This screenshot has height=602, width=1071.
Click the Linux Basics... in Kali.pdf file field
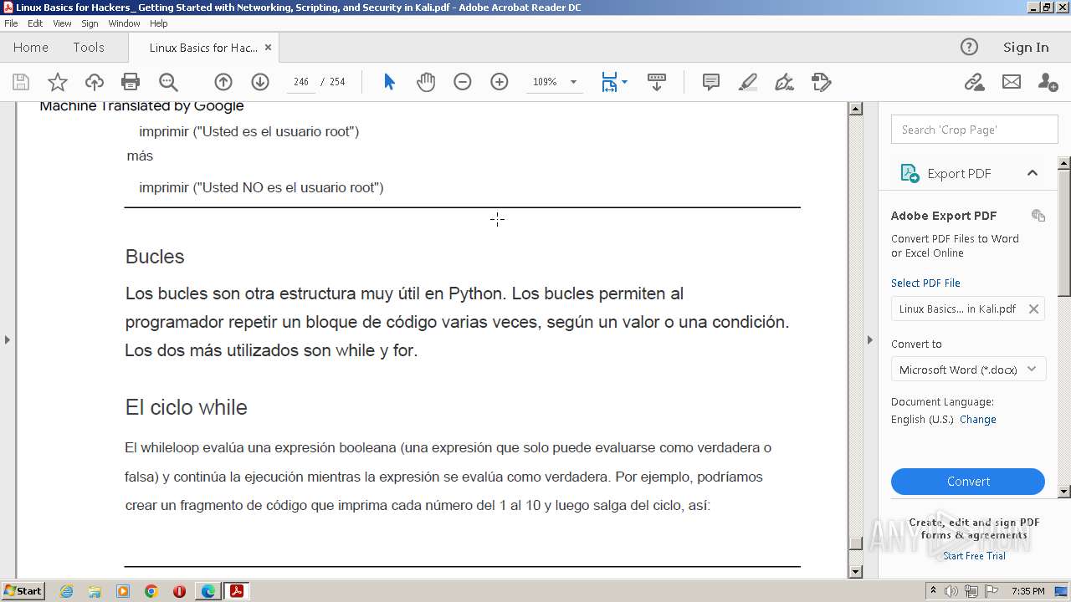click(968, 309)
